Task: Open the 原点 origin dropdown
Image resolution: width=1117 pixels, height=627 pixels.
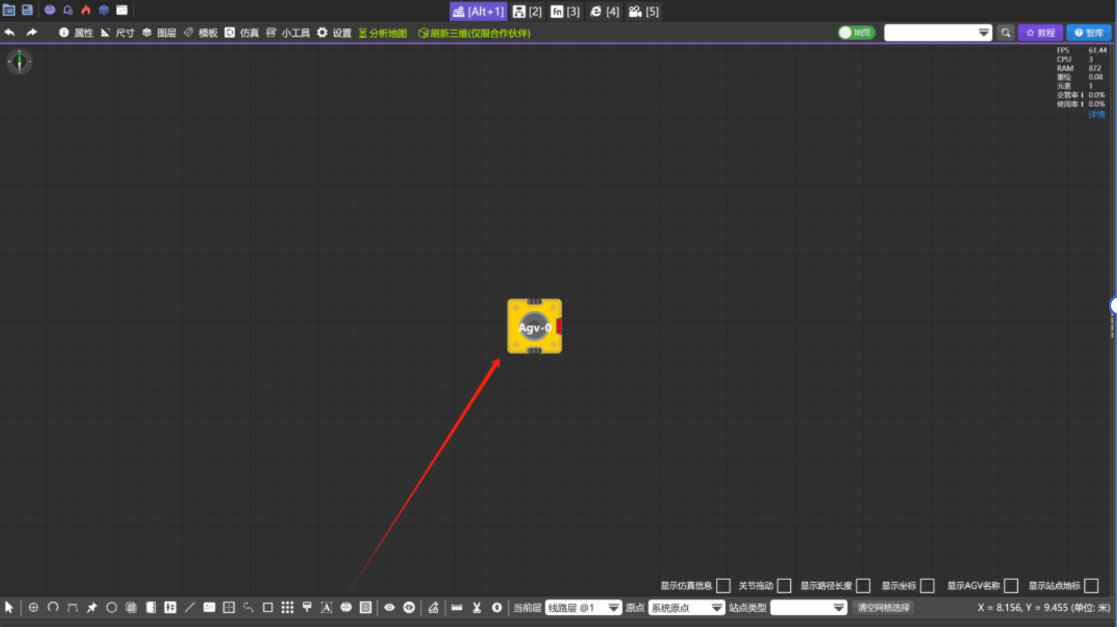Action: (686, 608)
